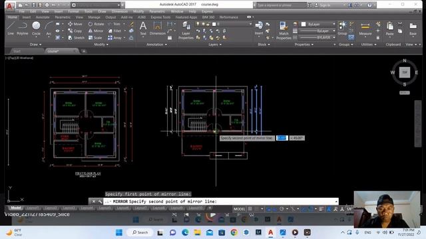Screen dimensions: 426x239
Task: Select the Circle tool
Action: coord(36,29)
